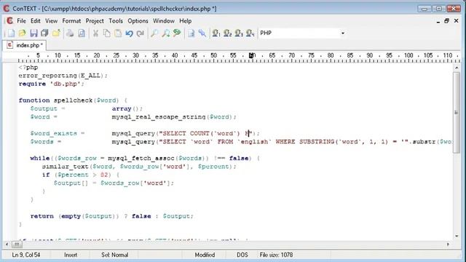The width and height of the screenshot is (466, 262).
Task: Run user command 1 icon
Action: pyautogui.click(x=216, y=33)
